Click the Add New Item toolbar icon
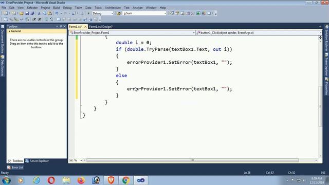Image resolution: width=329 pixels, height=185 pixels. (x=14, y=13)
